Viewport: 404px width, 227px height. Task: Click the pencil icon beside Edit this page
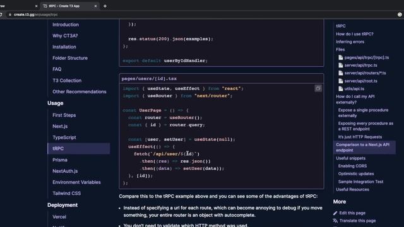click(335, 213)
